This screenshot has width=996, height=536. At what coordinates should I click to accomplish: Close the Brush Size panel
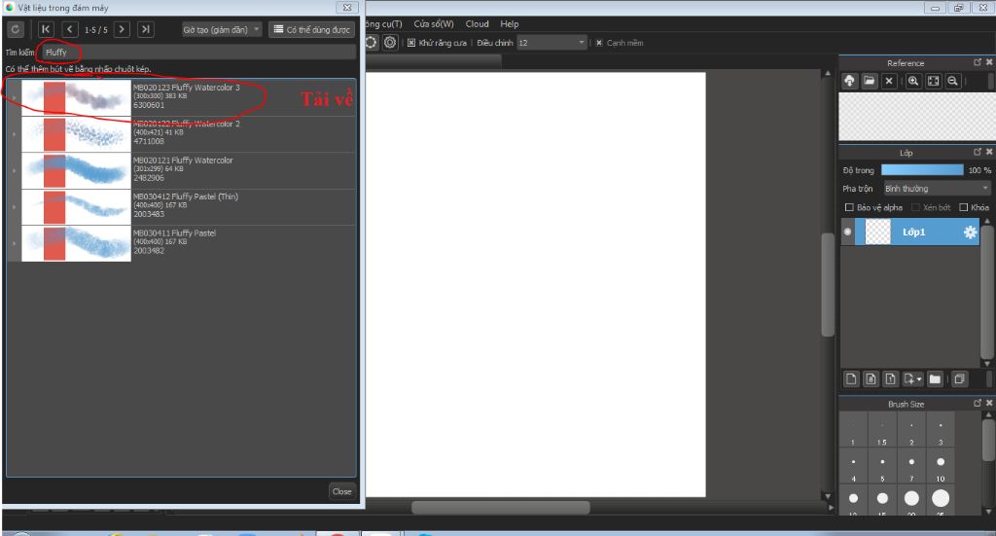coord(989,404)
